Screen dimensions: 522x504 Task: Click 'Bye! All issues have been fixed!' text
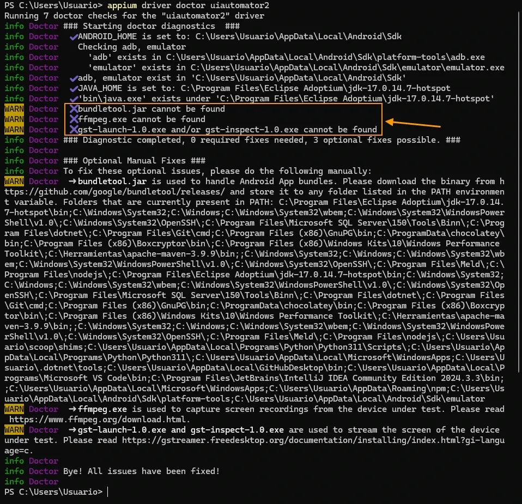(142, 471)
